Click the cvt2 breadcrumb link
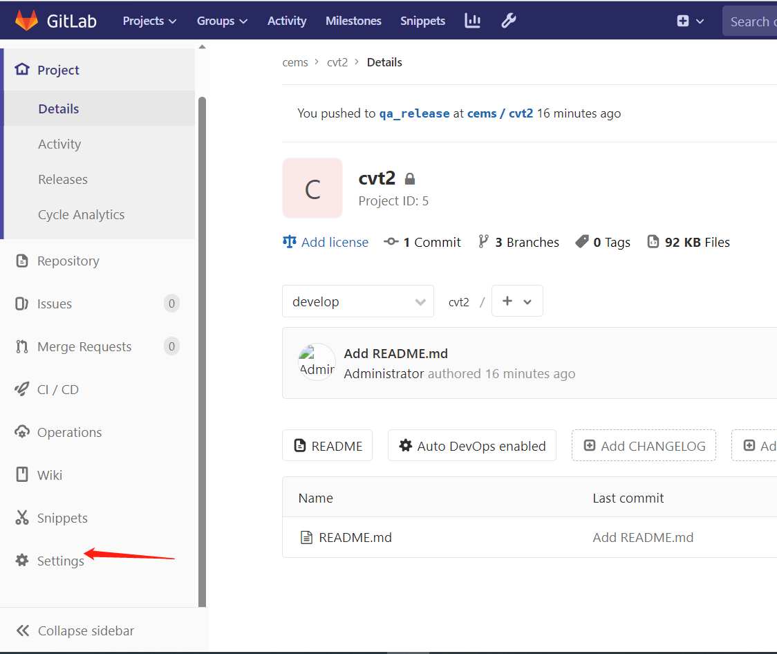Viewport: 777px width, 654px height. coord(337,62)
